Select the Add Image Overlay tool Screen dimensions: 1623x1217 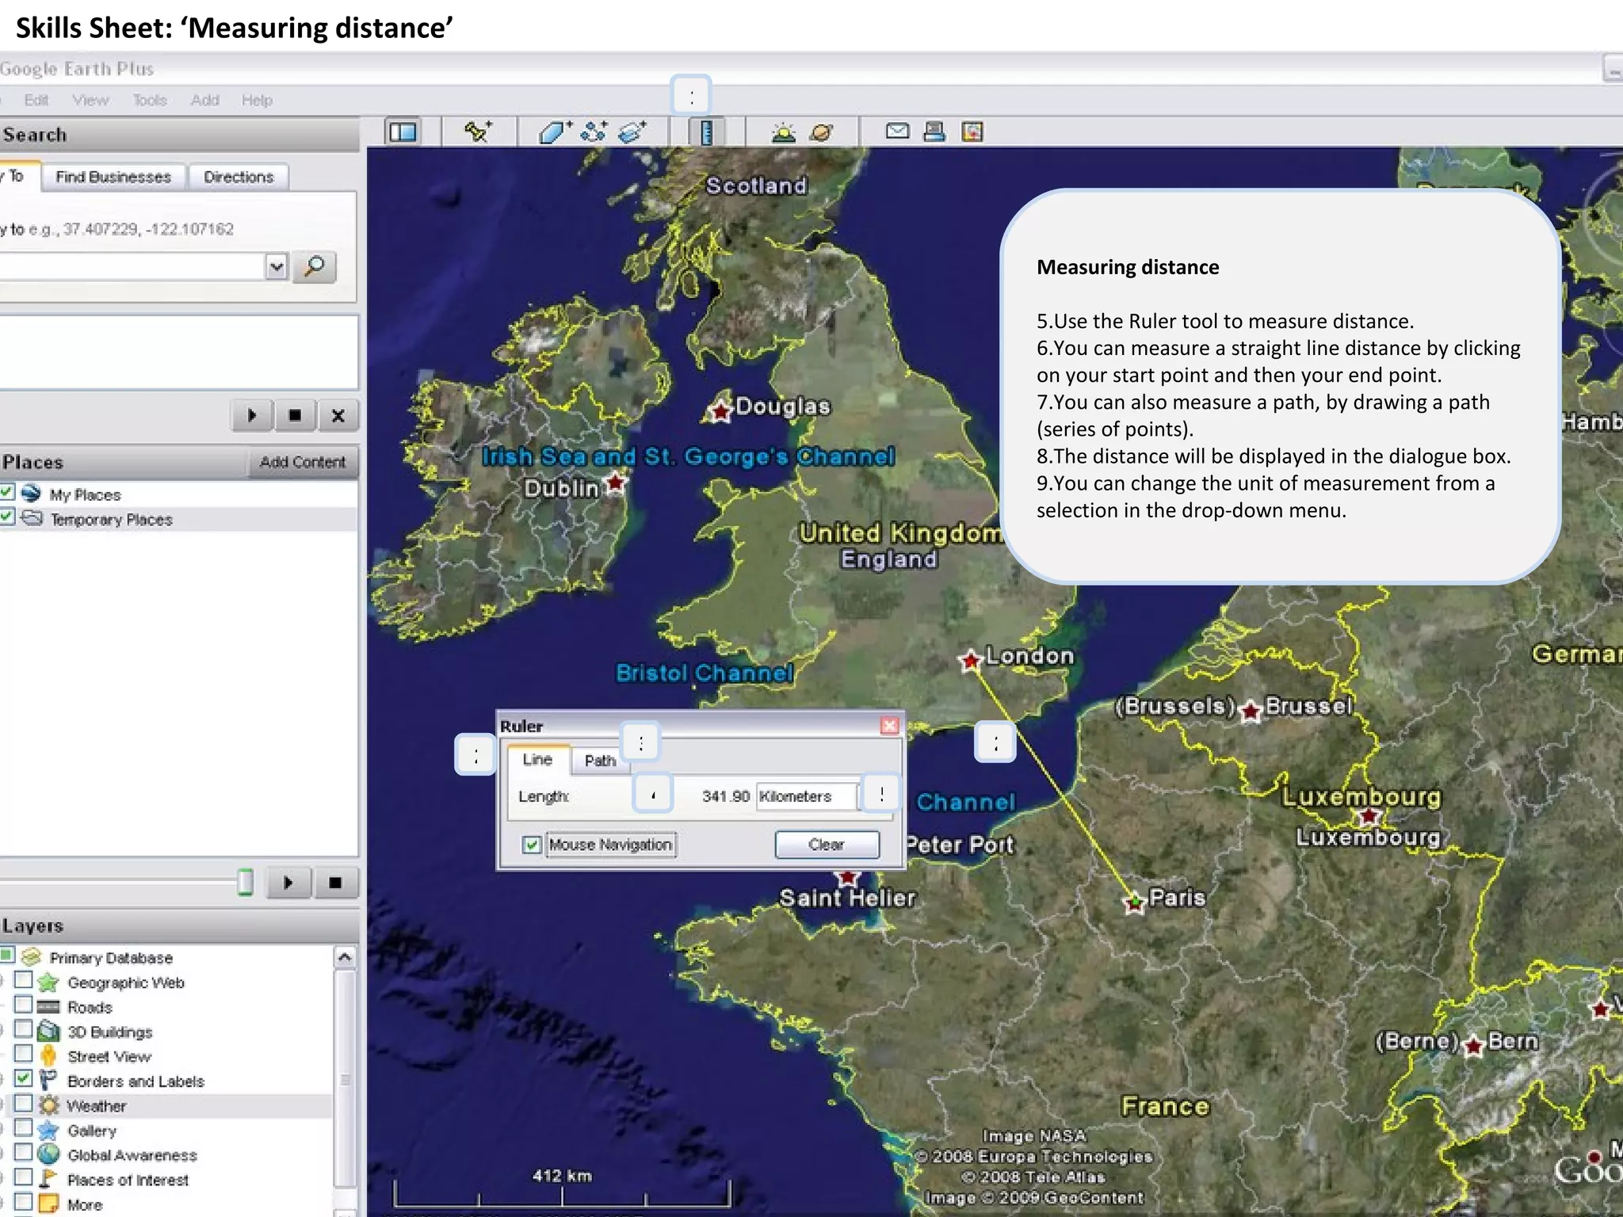[x=632, y=132]
